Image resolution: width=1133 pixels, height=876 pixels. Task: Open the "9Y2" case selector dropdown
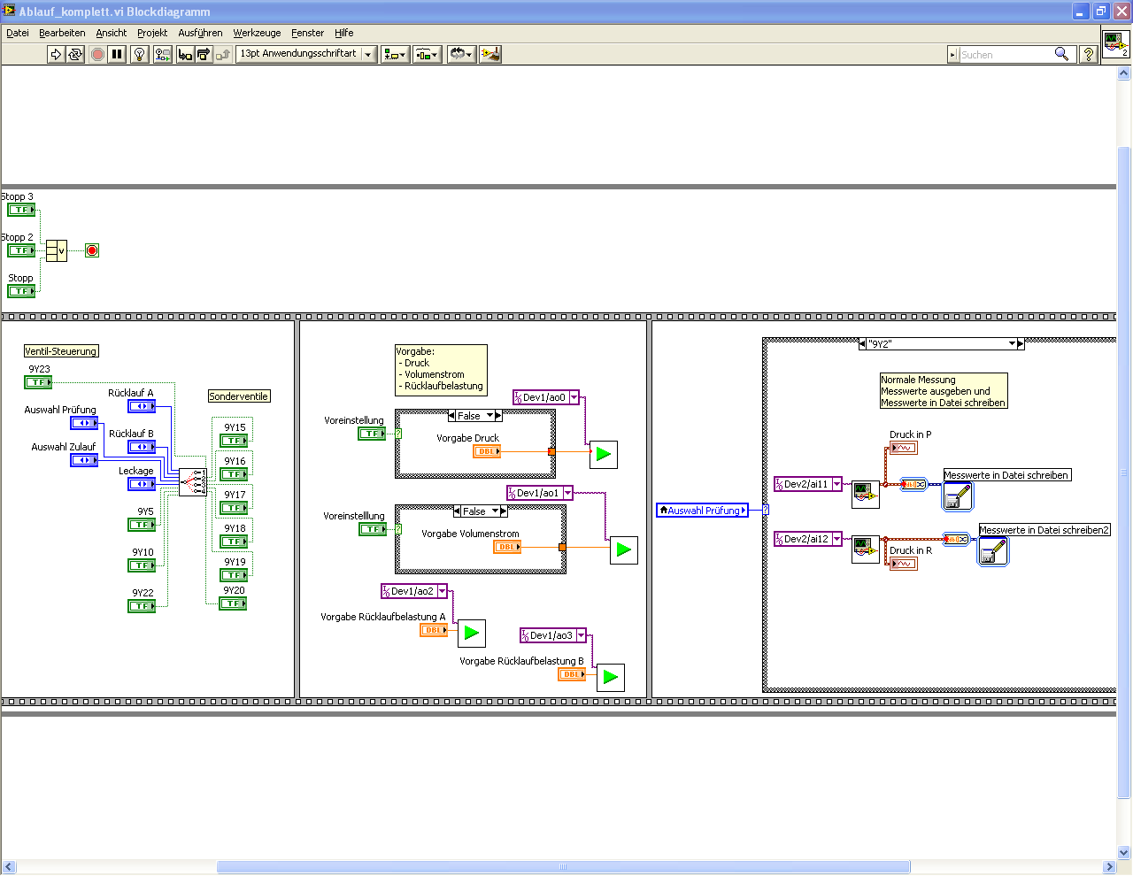pyautogui.click(x=1011, y=344)
